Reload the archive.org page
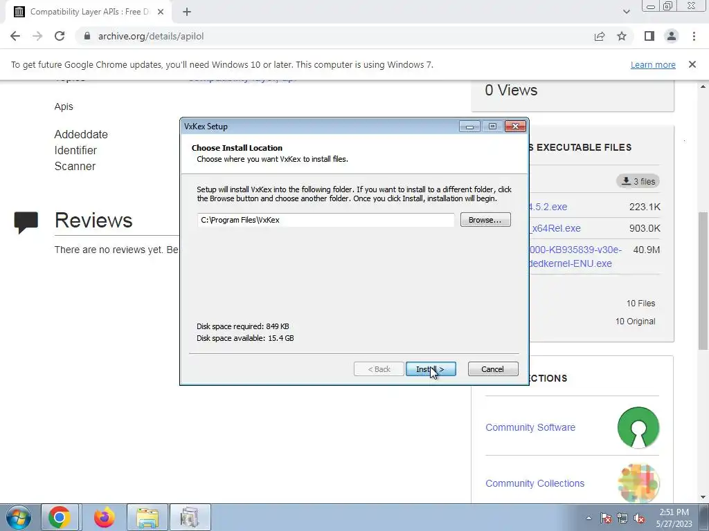 [60, 36]
